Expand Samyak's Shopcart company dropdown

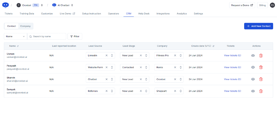click(180, 91)
